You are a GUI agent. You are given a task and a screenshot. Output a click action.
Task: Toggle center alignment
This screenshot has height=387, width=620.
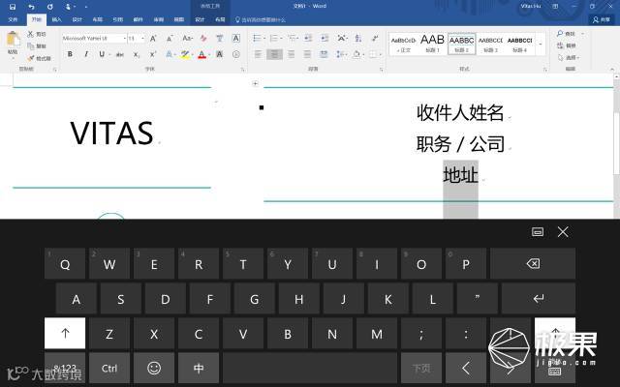tap(274, 54)
